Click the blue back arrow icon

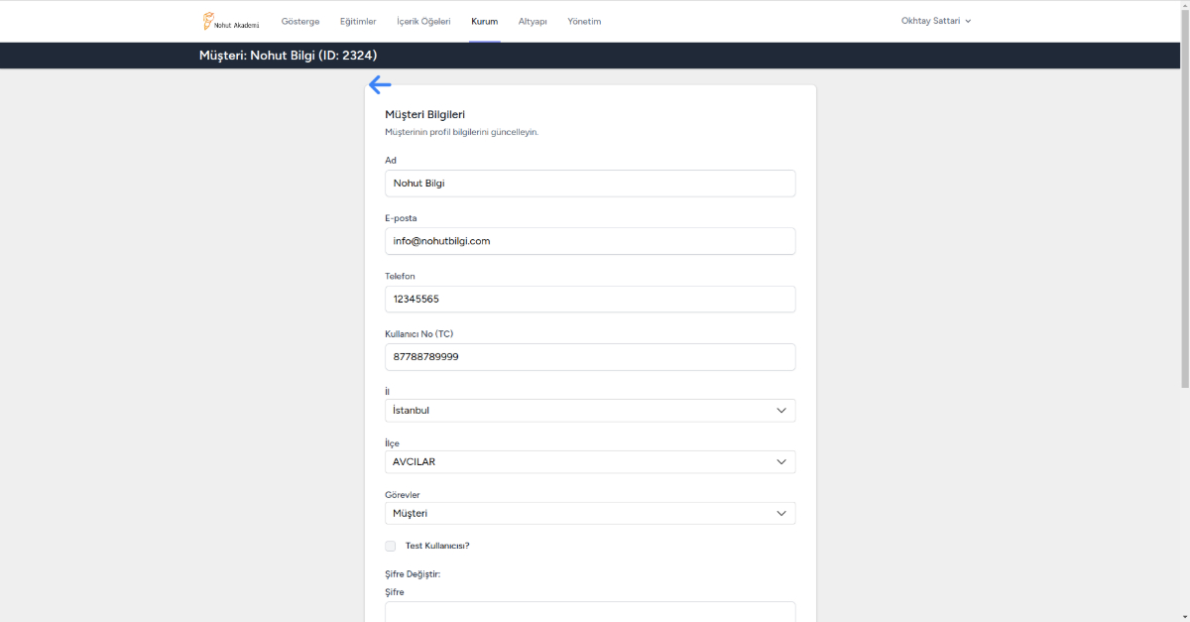tap(380, 85)
